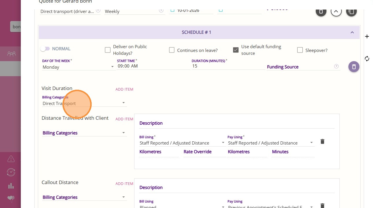Screen dimensions: 373x208
Task: Click ADD ITEM next to Callout Distance
Action: click(124, 184)
